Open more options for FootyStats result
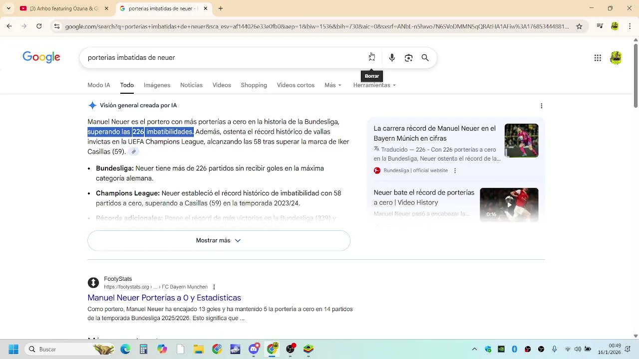The image size is (639, 359). pyautogui.click(x=214, y=287)
